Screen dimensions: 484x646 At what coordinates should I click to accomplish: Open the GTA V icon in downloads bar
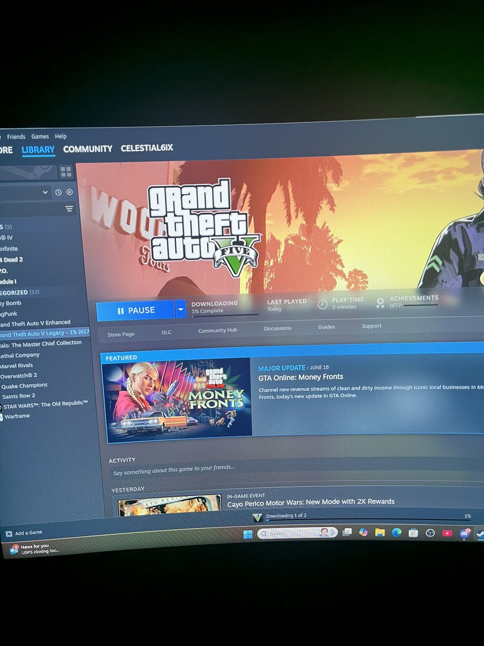[x=258, y=517]
